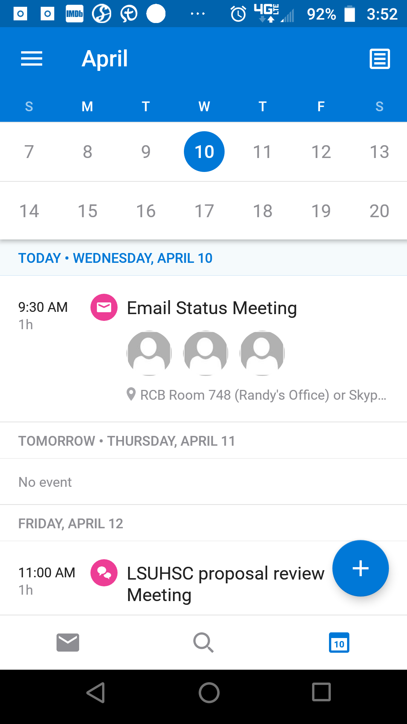The width and height of the screenshot is (407, 724).
Task: Open the hamburger navigation menu
Action: coord(32,59)
